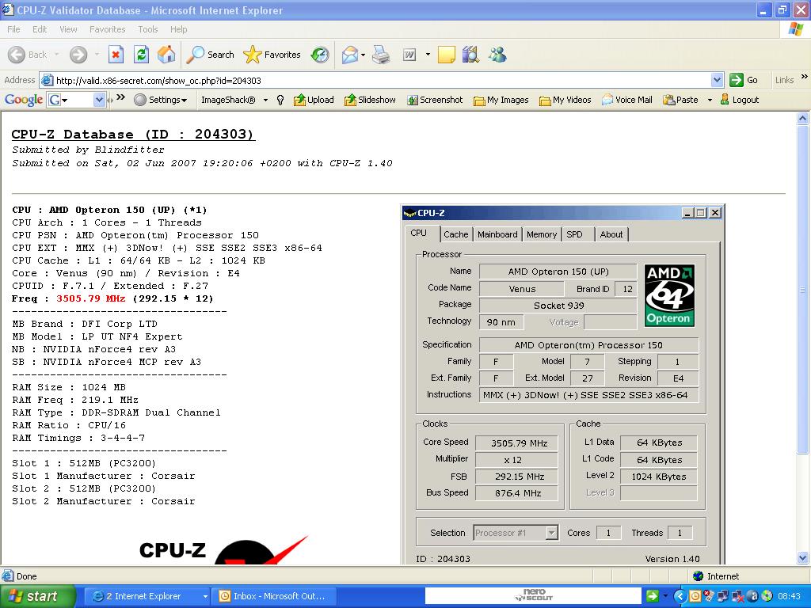Open the Internet Explorer taskbar group
Screen dimensions: 811x608
pyautogui.click(x=147, y=596)
